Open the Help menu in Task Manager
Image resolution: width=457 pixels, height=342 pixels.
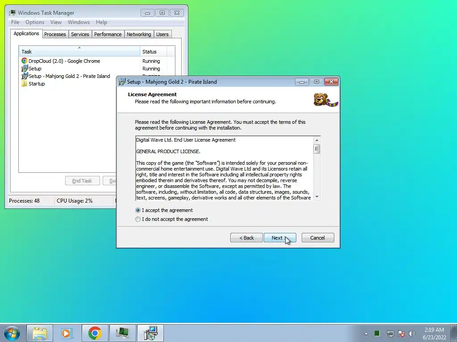[101, 22]
